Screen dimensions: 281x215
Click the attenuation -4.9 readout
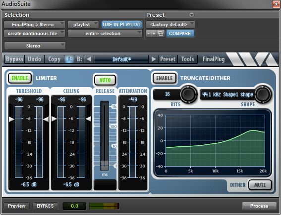coord(133,99)
